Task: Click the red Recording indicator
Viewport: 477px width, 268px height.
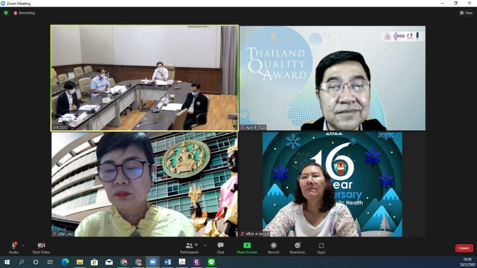Action: point(24,13)
